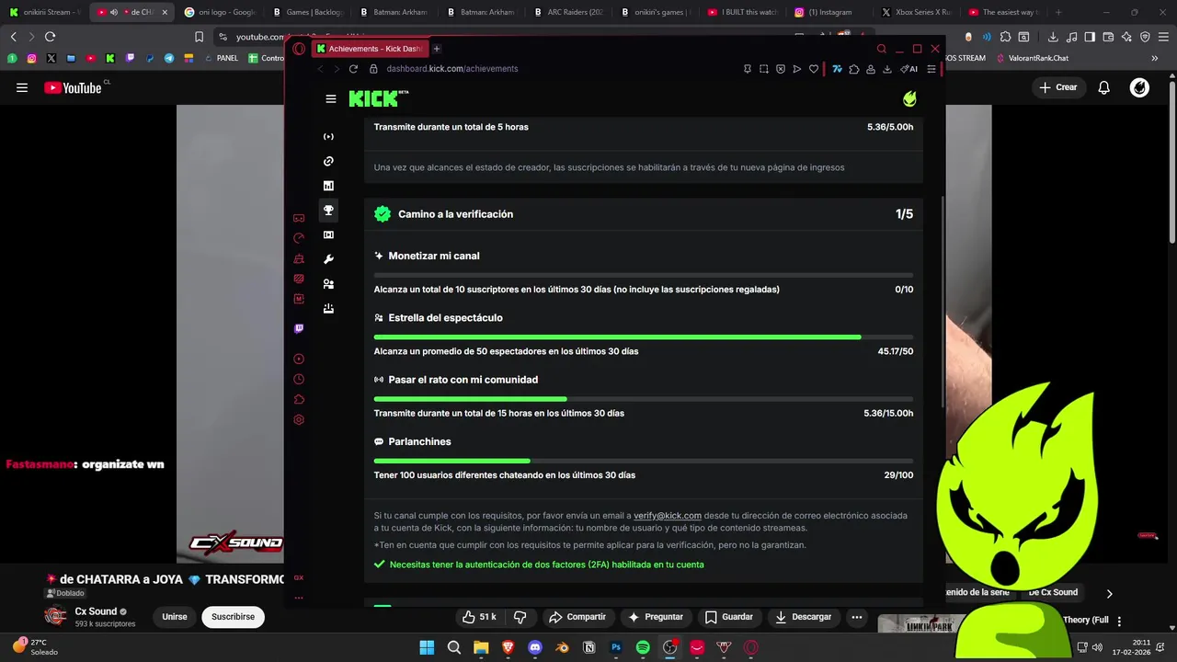Select the Achievements - Kick Dashboard tab
The height and width of the screenshot is (662, 1177).
370,49
